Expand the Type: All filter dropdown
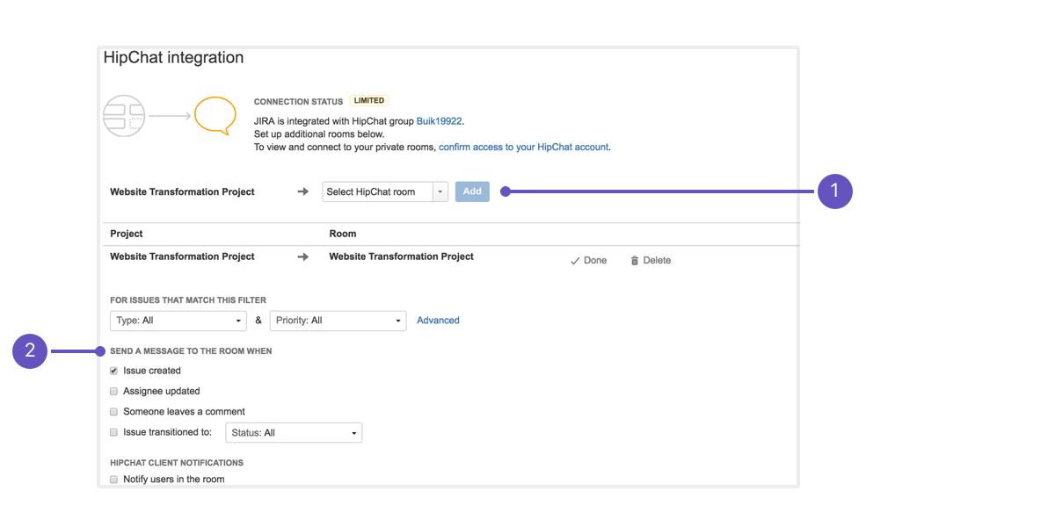This screenshot has width=1055, height=527. [178, 321]
